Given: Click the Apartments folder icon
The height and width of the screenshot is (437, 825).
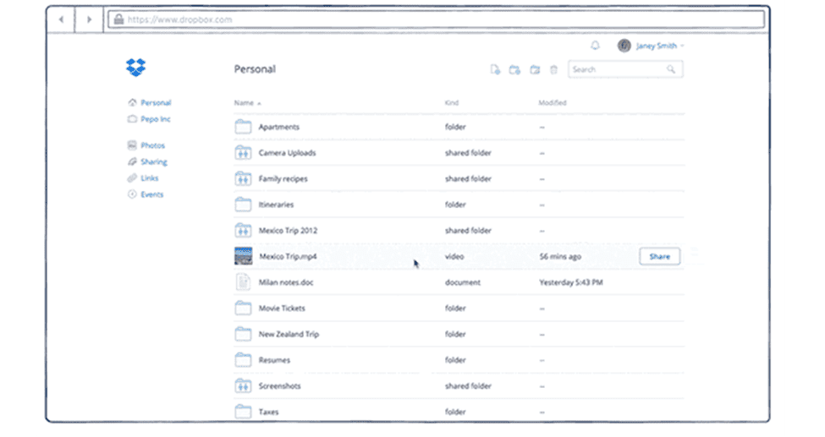Looking at the screenshot, I should [x=243, y=127].
